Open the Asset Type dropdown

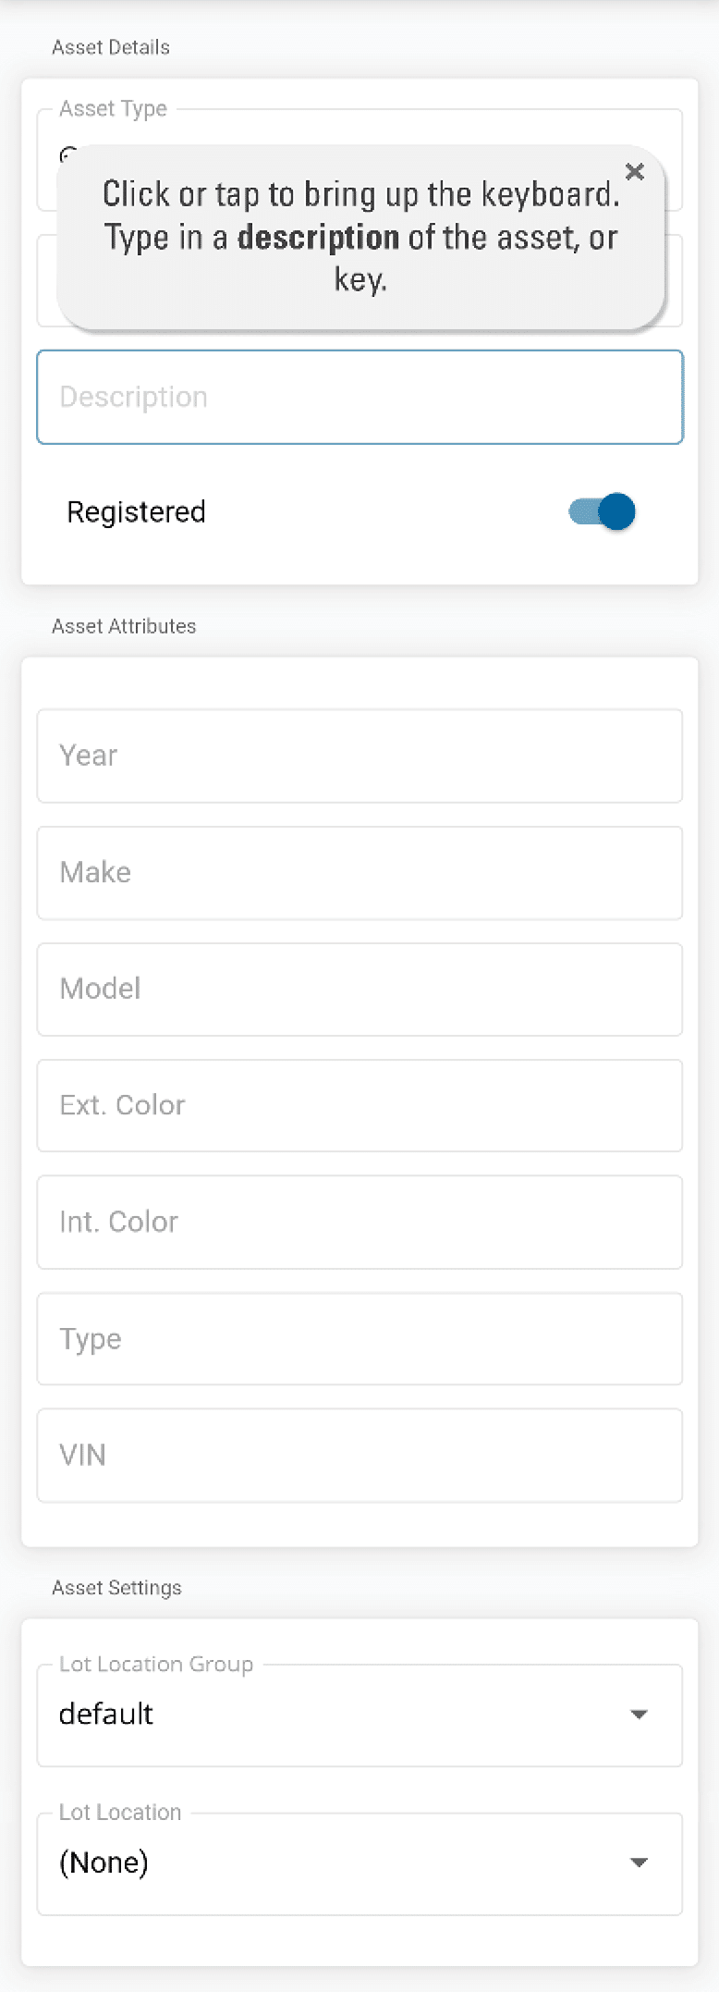tap(370, 128)
